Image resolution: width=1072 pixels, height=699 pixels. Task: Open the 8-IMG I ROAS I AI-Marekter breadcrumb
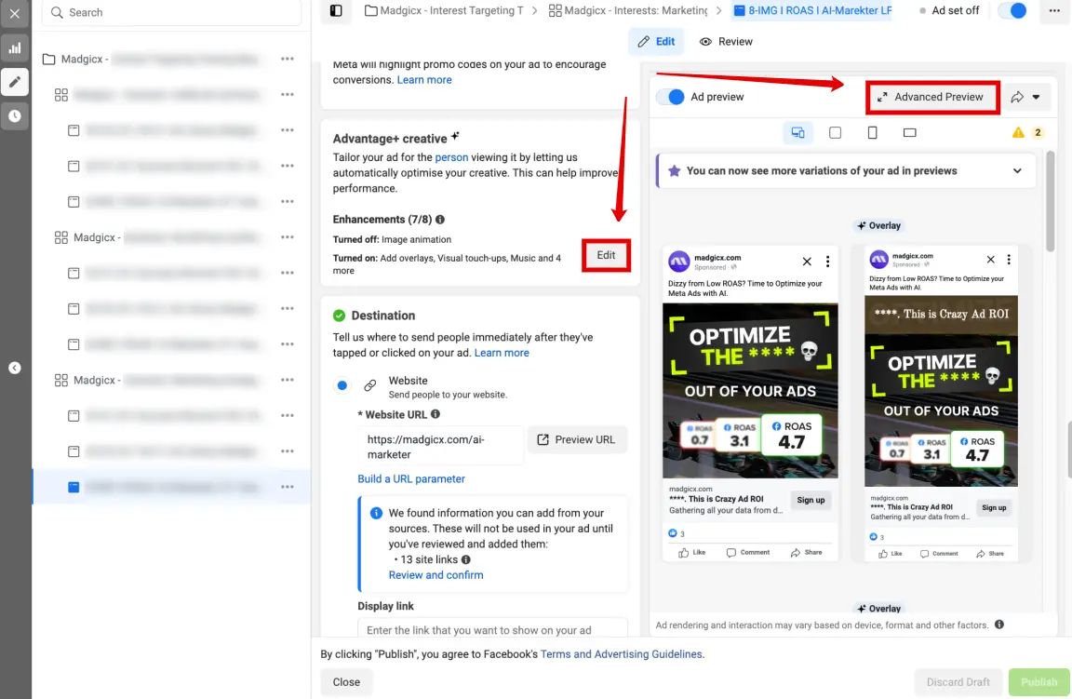tap(812, 10)
